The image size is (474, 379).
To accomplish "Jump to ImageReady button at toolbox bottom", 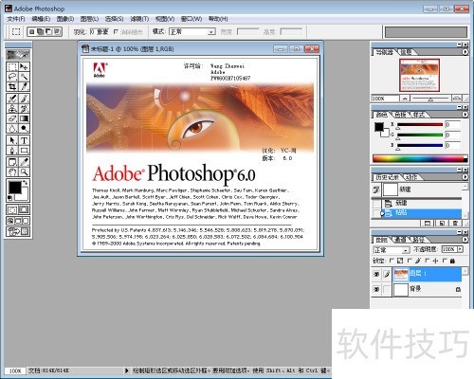I will tap(18, 232).
